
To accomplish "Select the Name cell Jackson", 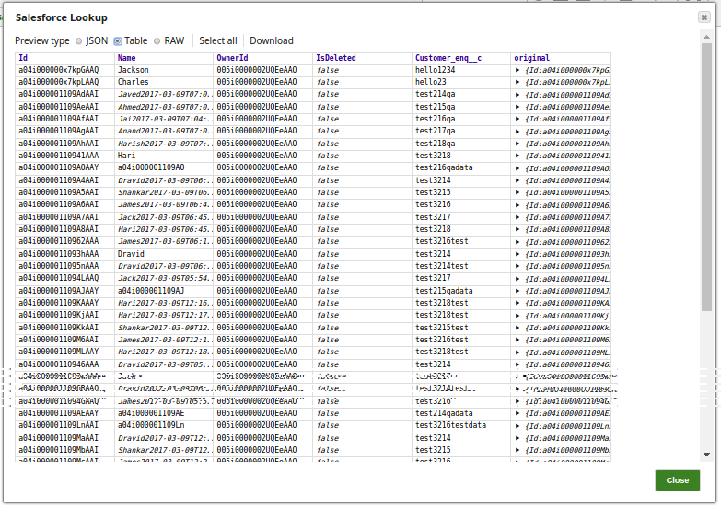I will [x=164, y=70].
